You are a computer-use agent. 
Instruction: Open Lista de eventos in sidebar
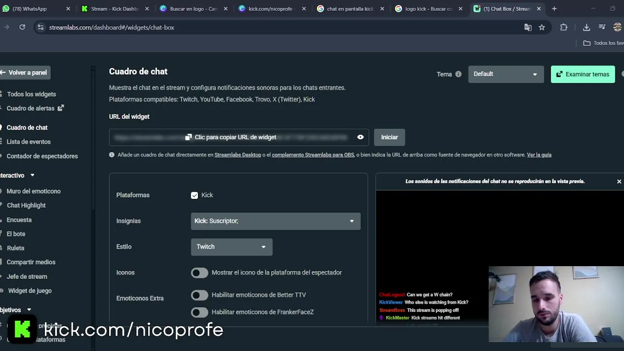click(x=28, y=142)
